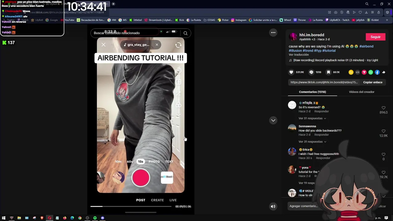Viewport: 393px width, 221px height.
Task: Open the #illusion hashtag
Action: tap(295, 51)
